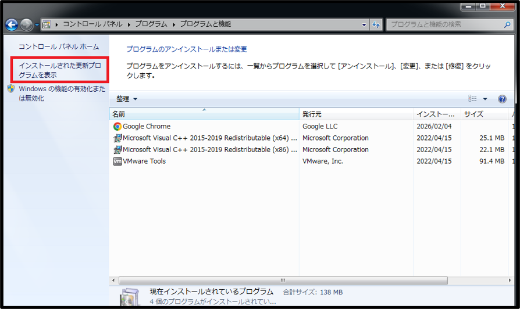Click the horizontal scrollbar right arrow
Viewport: 520px width, 309px height.
(x=510, y=280)
